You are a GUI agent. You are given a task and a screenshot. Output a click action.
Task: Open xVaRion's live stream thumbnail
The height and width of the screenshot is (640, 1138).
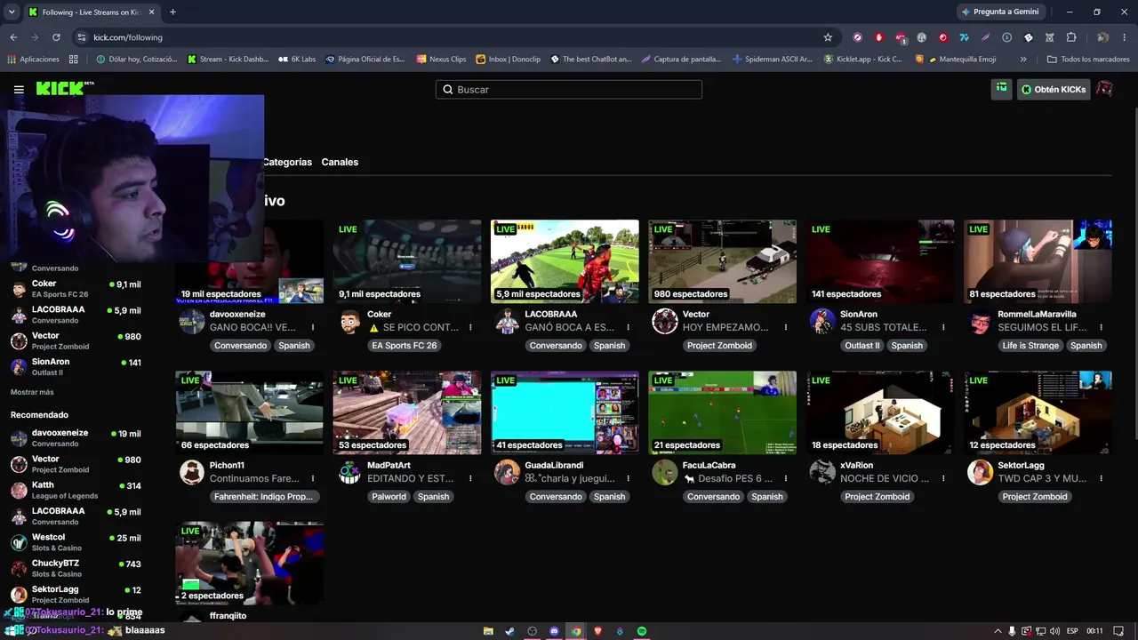click(x=880, y=412)
